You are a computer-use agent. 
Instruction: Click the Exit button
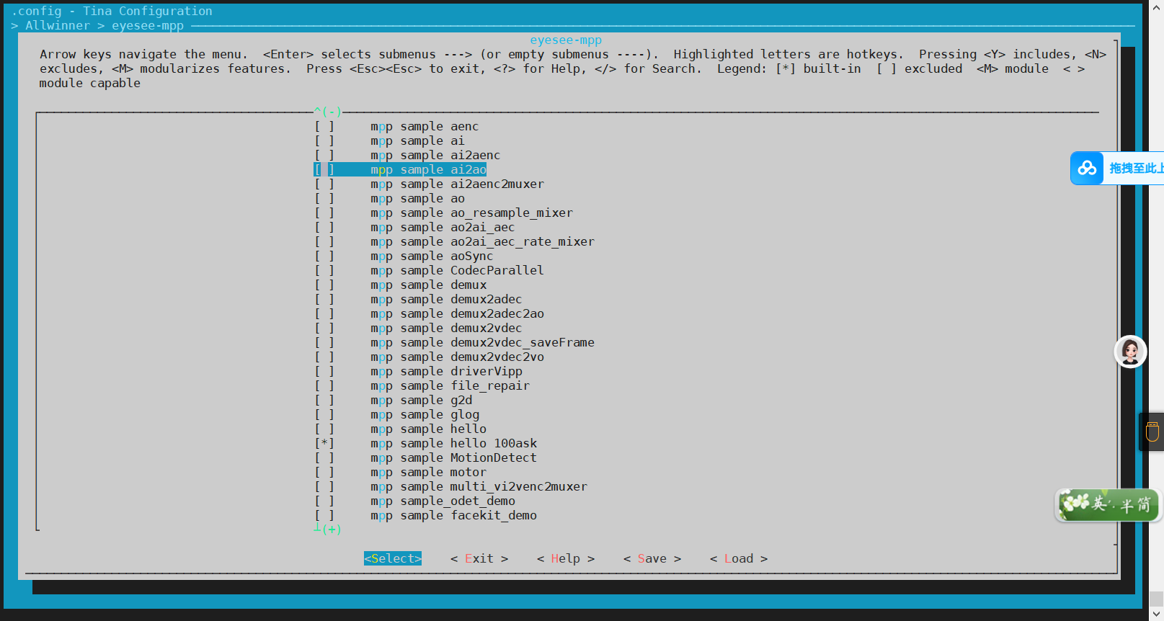(479, 558)
